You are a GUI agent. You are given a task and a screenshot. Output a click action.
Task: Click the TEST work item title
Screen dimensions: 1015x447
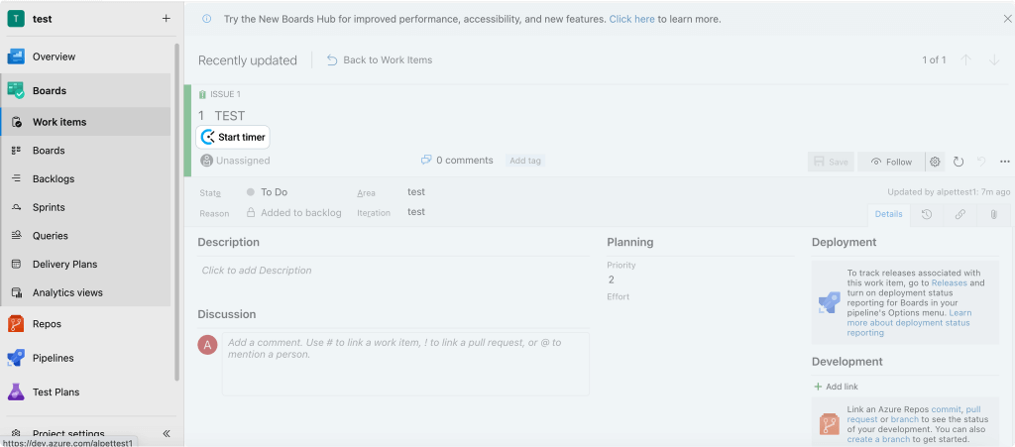click(x=230, y=116)
